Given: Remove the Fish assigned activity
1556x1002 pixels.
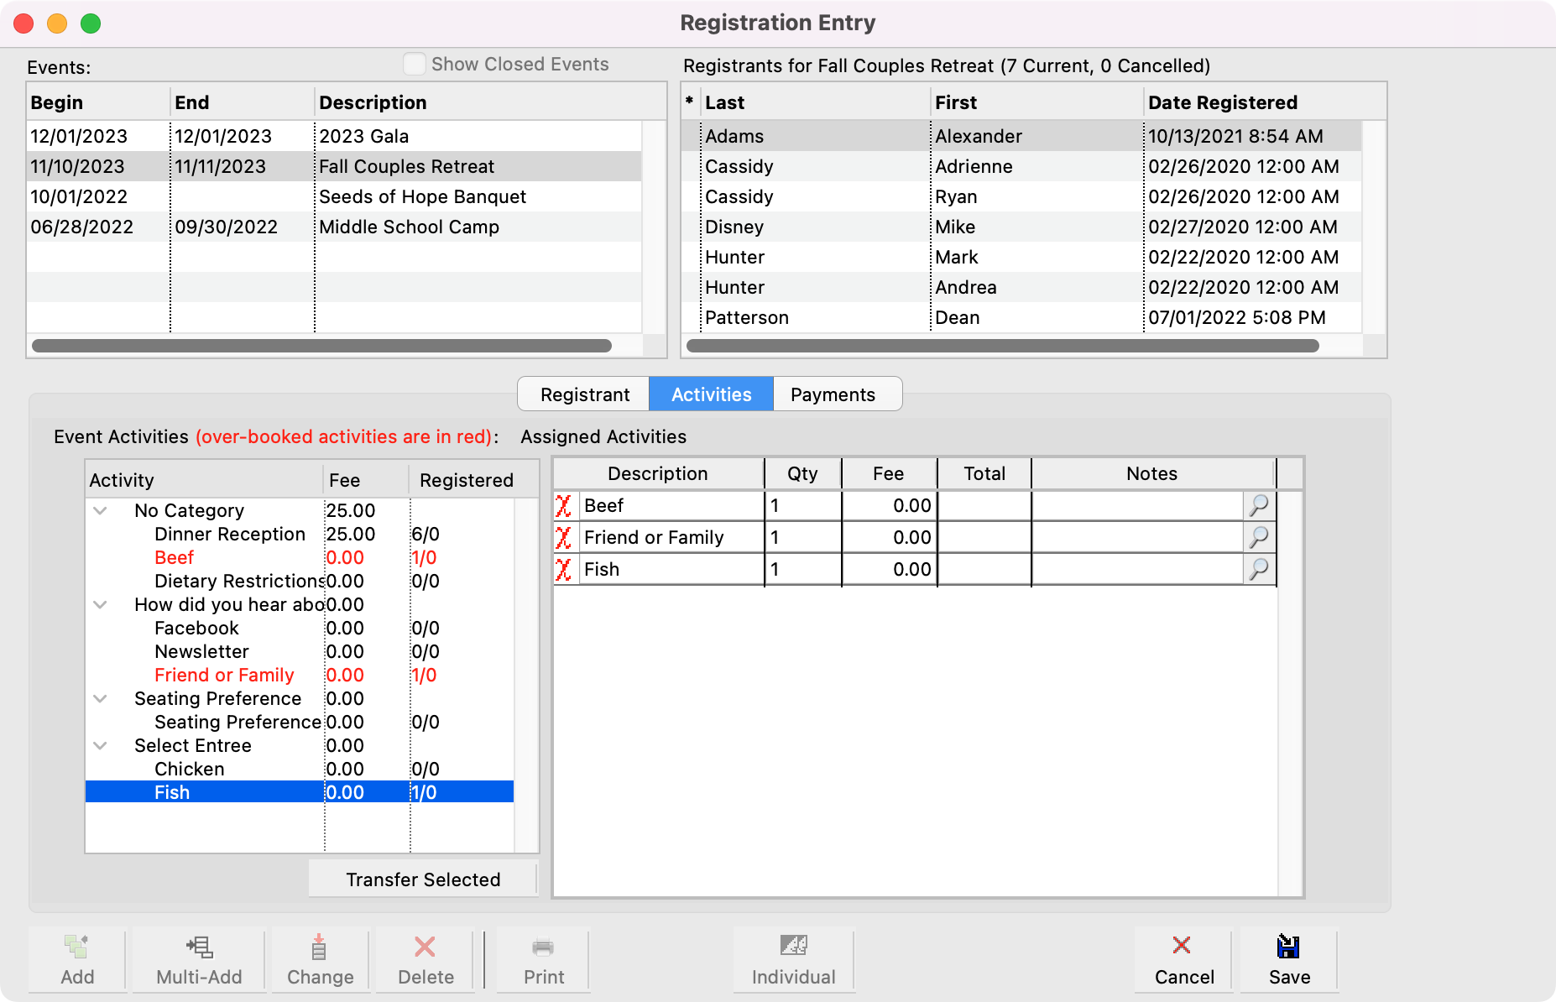Looking at the screenshot, I should tap(564, 570).
